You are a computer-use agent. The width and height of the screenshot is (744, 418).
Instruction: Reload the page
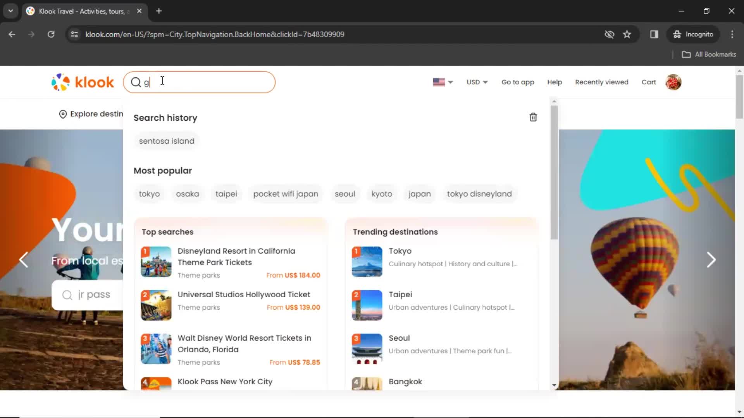51,34
